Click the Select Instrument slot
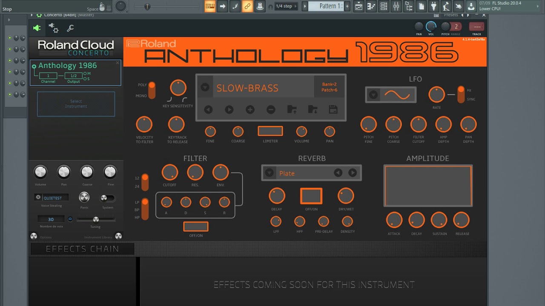 click(76, 104)
